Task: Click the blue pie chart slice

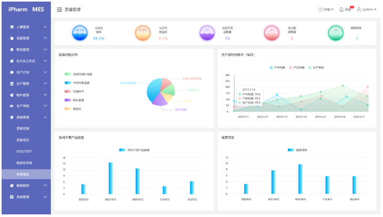Action: click(153, 90)
